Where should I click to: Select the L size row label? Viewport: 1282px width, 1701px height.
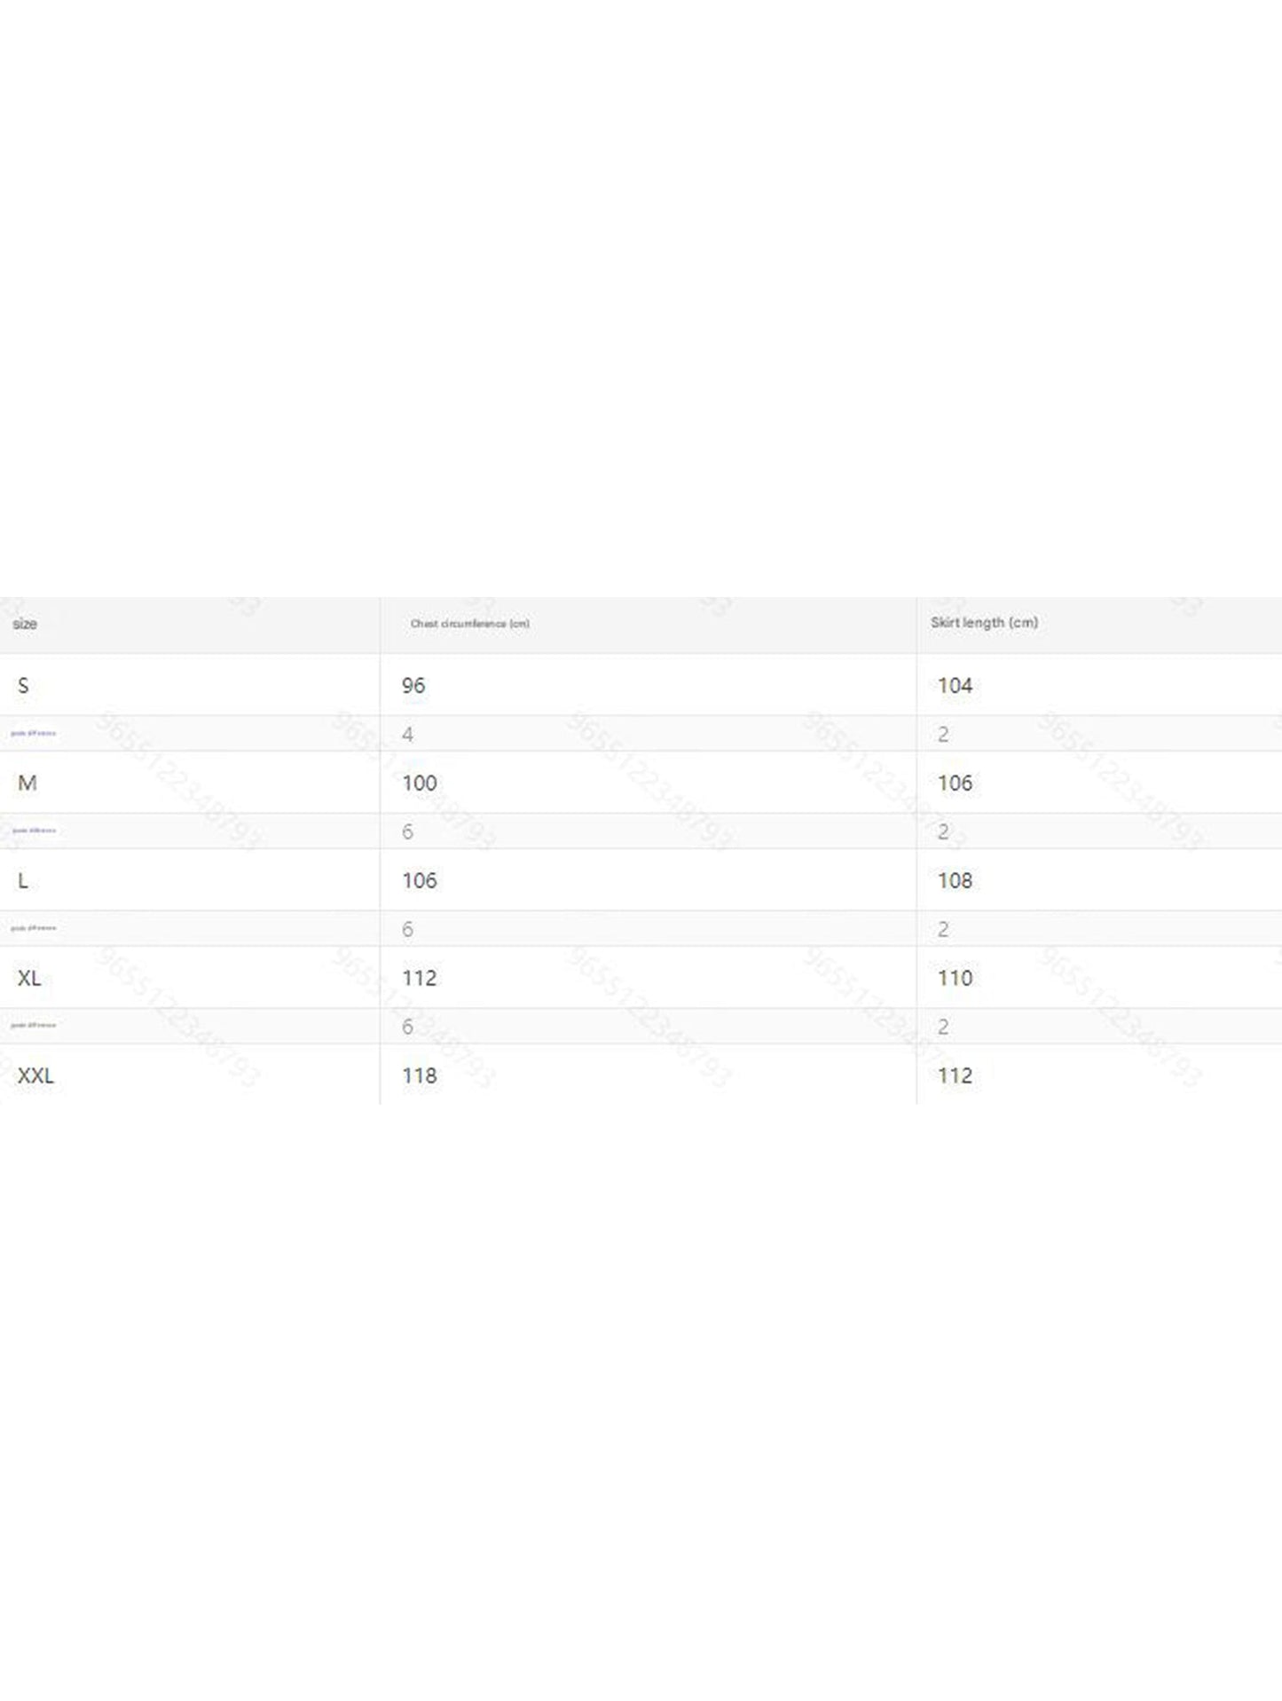pyautogui.click(x=23, y=880)
